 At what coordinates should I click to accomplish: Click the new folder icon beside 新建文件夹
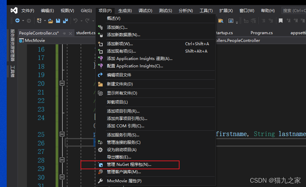tap(100, 84)
